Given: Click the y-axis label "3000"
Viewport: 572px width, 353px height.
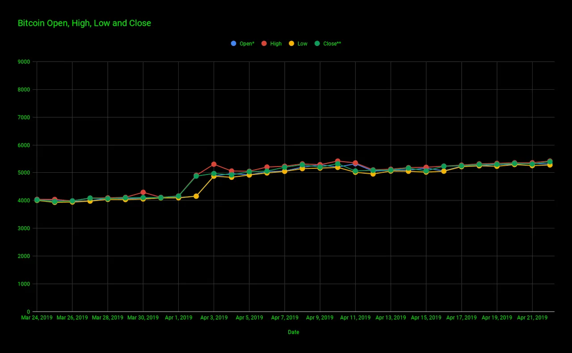Looking at the screenshot, I should 24,228.
